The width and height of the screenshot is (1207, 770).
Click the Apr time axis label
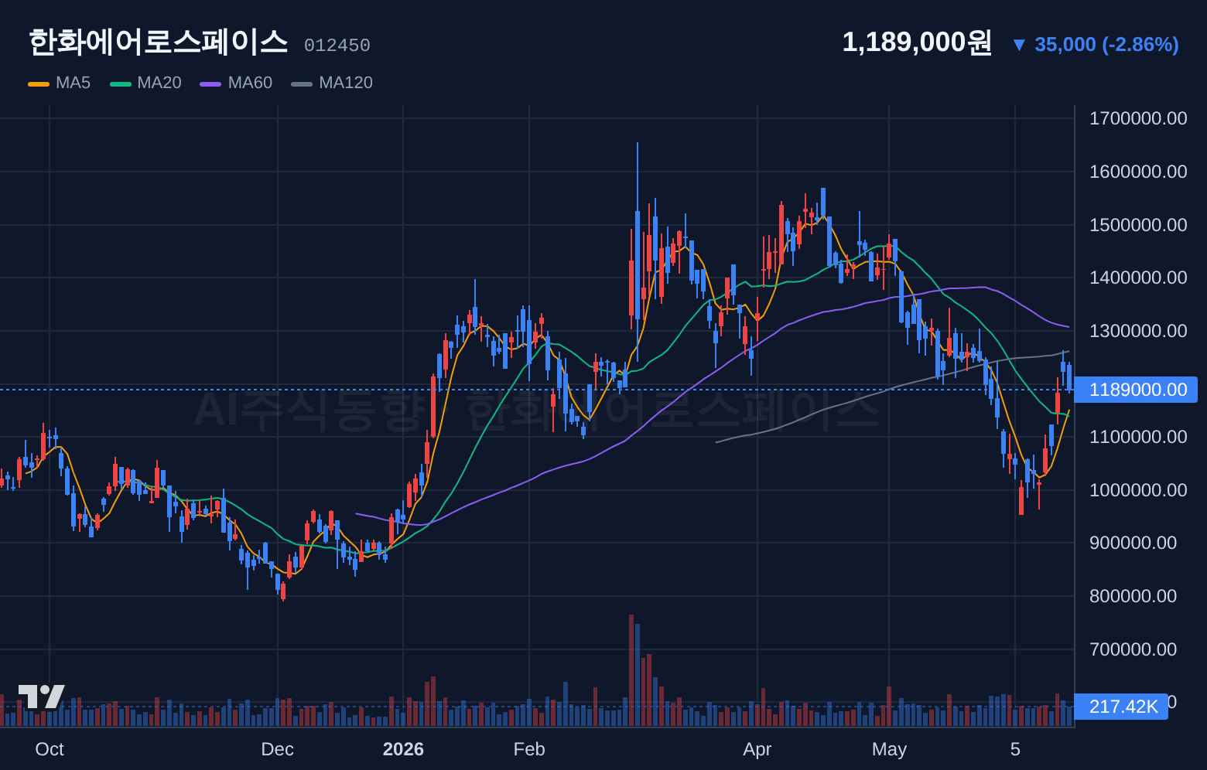tap(757, 749)
